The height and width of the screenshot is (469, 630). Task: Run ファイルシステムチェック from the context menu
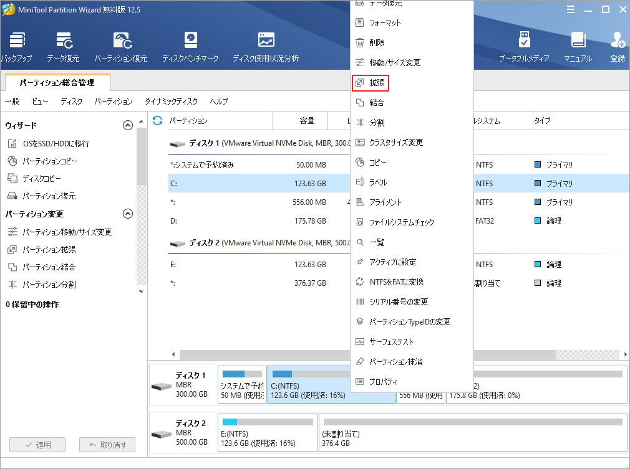[x=412, y=222]
